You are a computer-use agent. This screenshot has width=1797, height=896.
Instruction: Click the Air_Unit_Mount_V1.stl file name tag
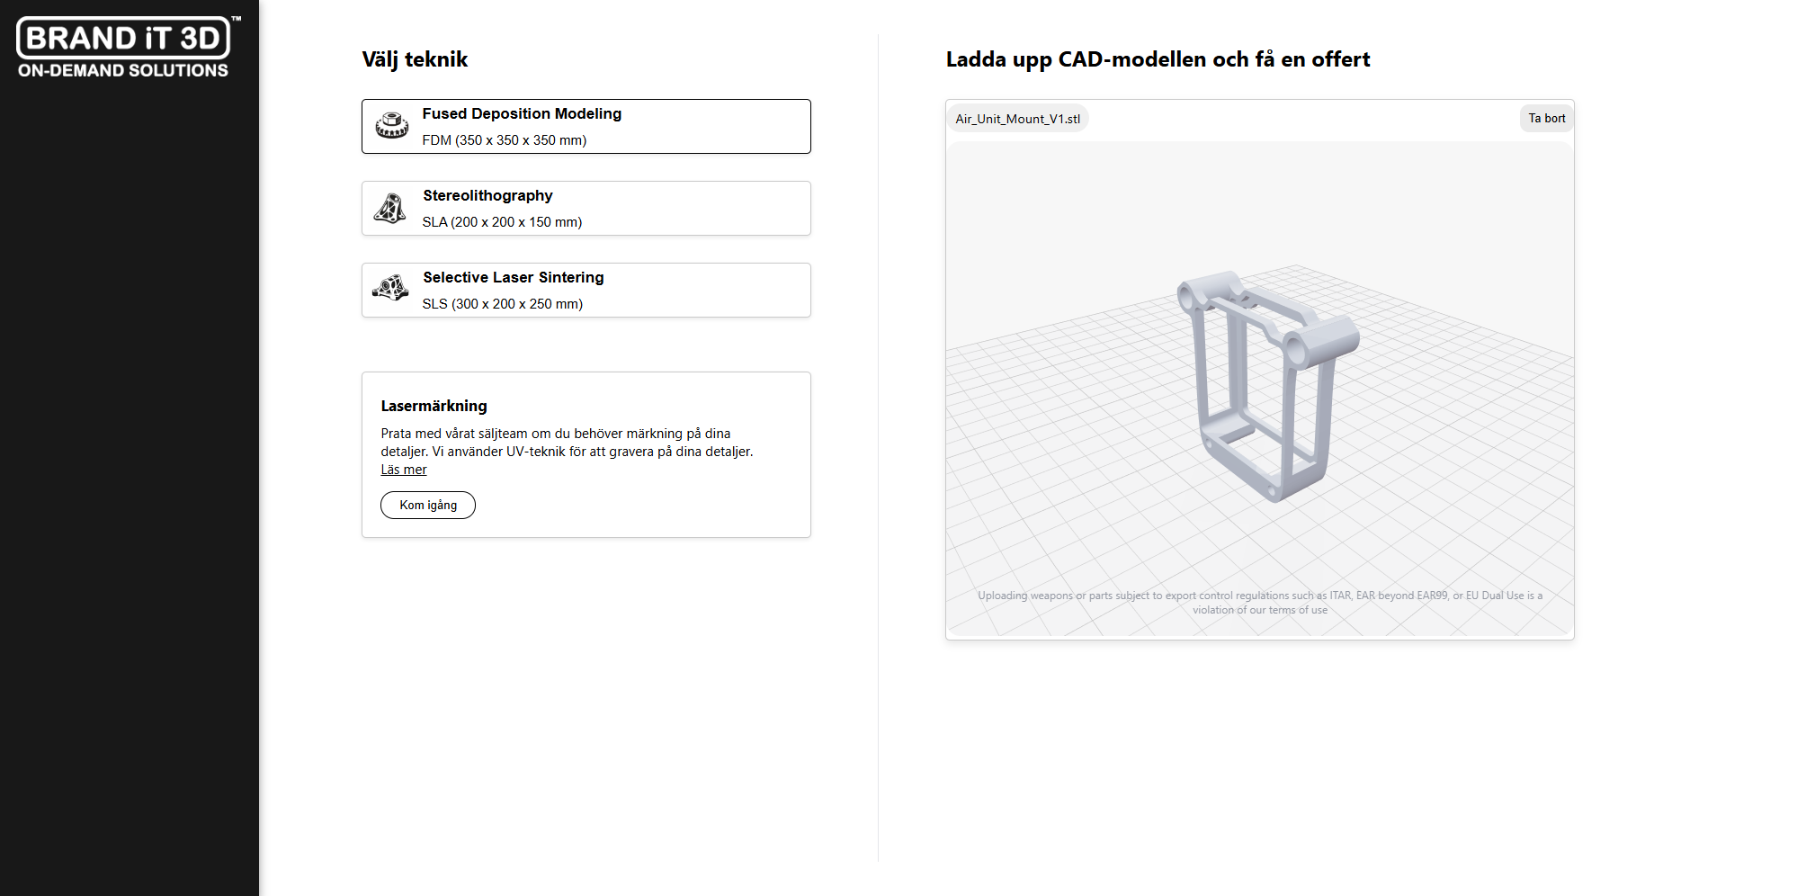1017,119
